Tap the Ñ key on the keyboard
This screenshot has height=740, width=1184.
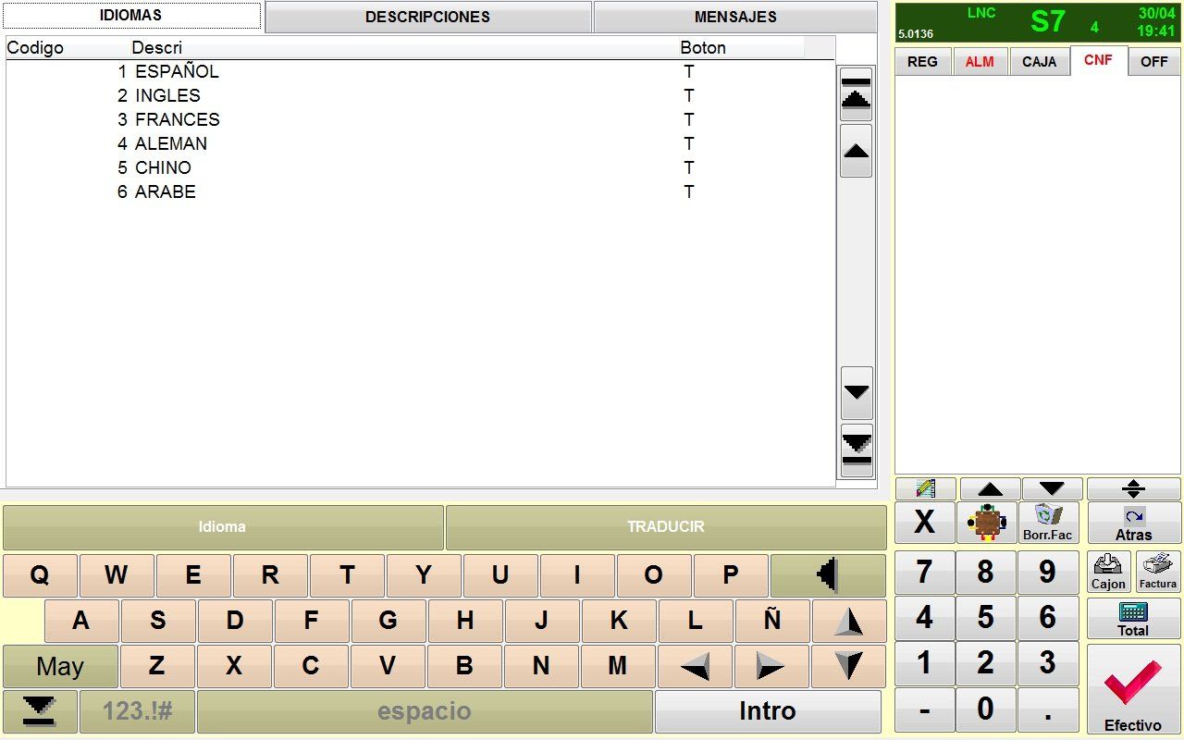coord(771,622)
